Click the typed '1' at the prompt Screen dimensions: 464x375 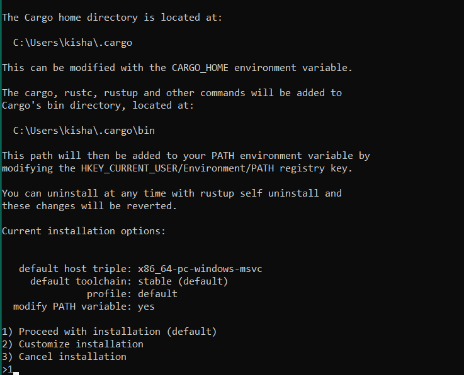[x=10, y=369]
